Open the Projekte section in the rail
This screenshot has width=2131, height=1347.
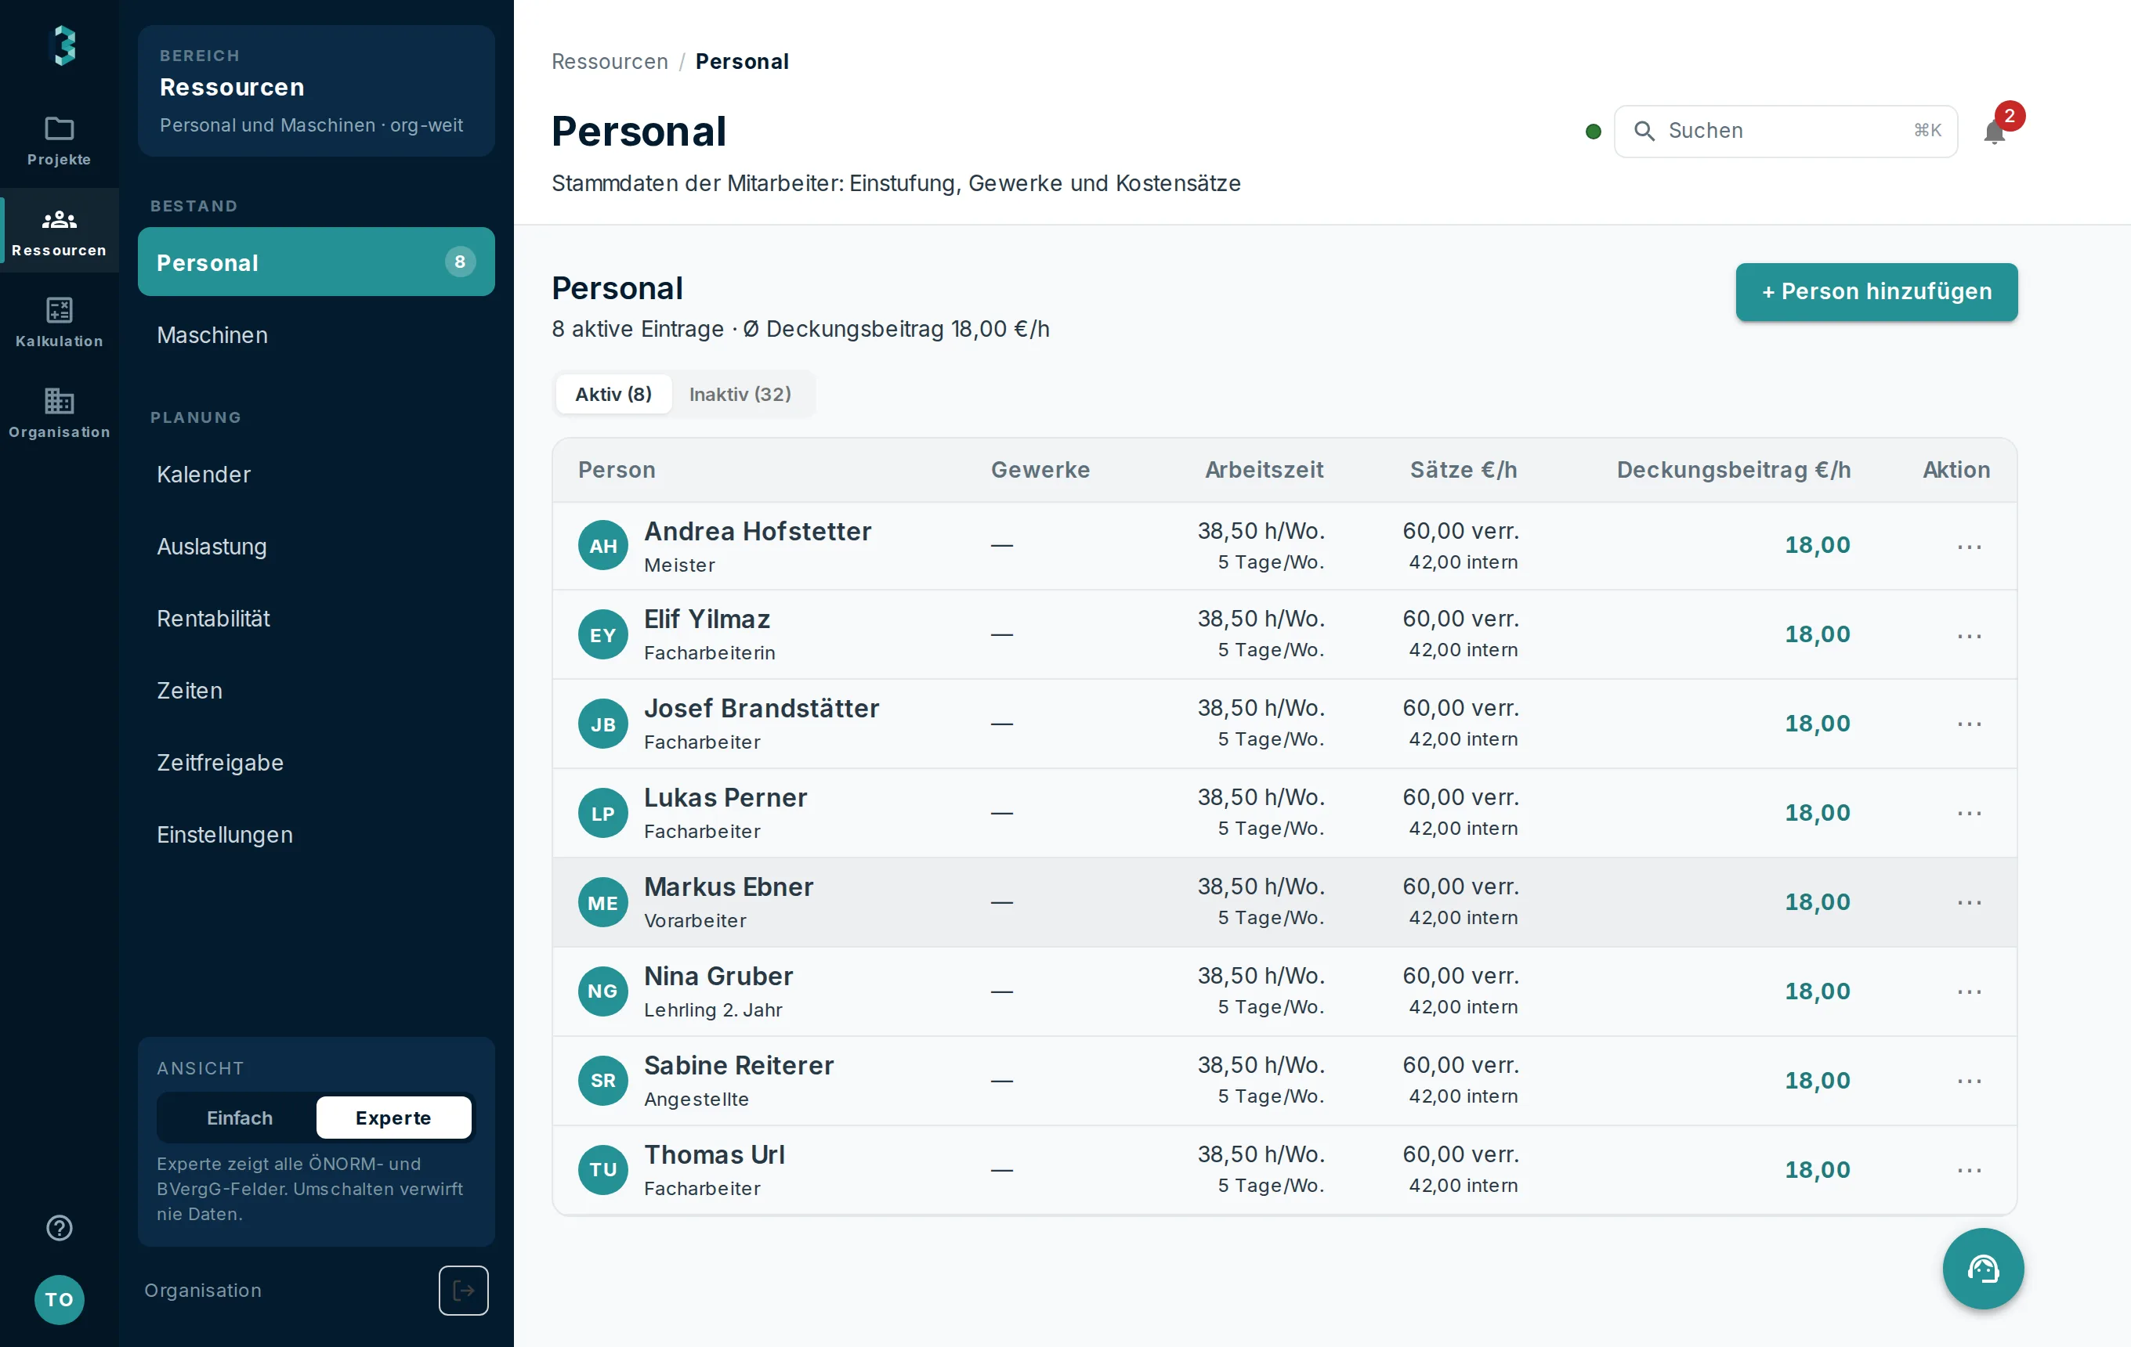pyautogui.click(x=60, y=141)
